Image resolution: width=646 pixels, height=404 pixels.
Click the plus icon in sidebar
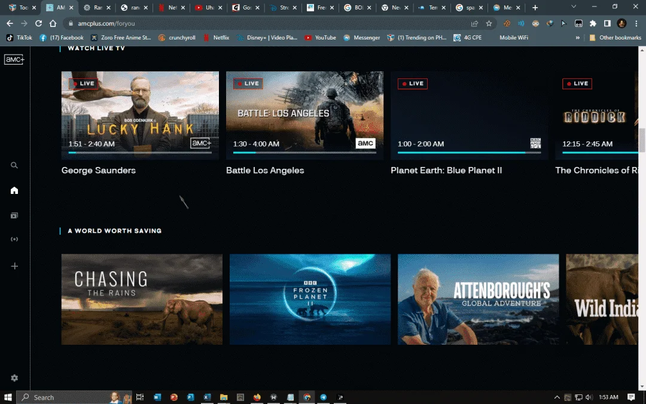pos(14,266)
